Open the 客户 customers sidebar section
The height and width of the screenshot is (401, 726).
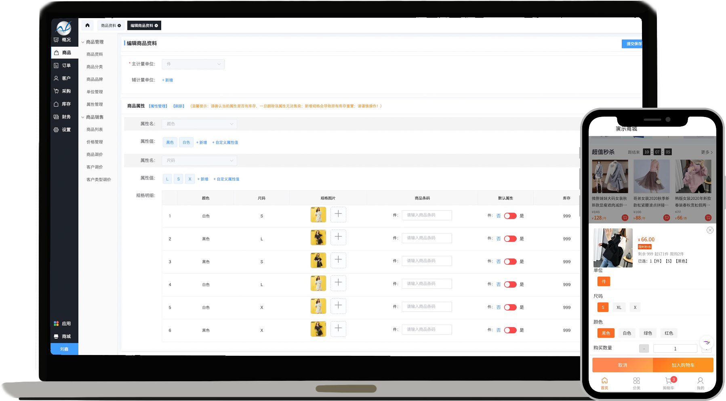click(64, 78)
